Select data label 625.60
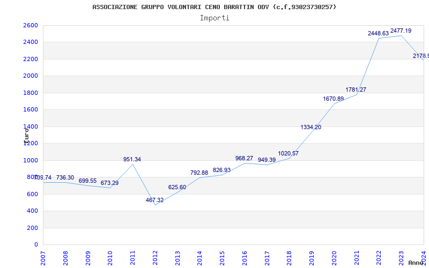The height and width of the screenshot is (268, 429). click(x=177, y=187)
